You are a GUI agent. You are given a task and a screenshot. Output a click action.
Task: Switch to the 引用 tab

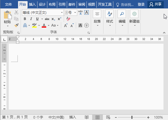(x=62, y=5)
